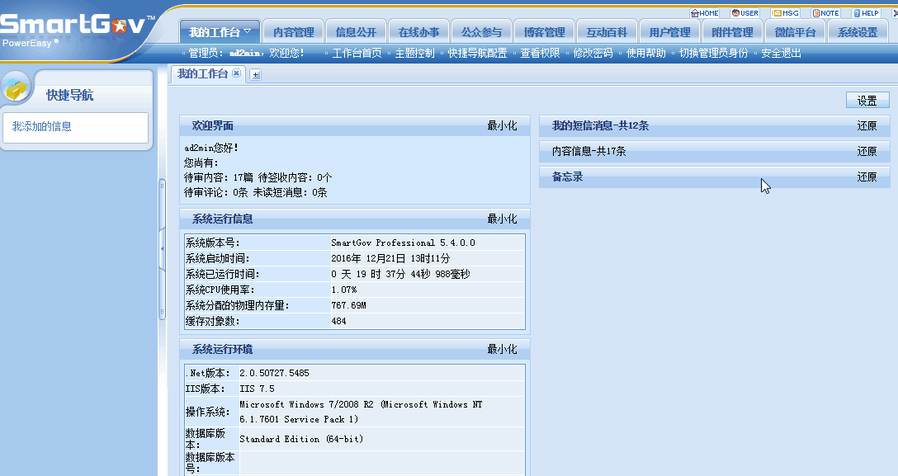The image size is (898, 476).
Task: Open 我添加的信息 in quick navigation
Action: [x=42, y=127]
